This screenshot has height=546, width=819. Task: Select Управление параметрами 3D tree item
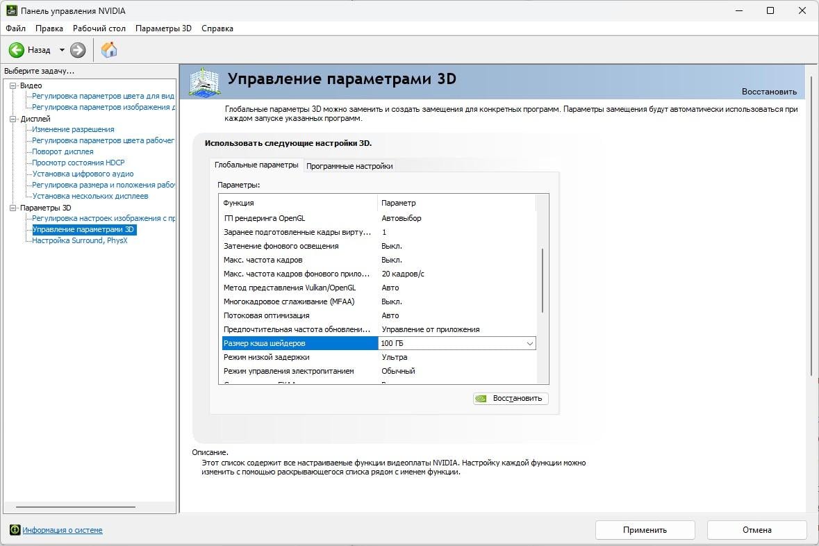pos(83,229)
